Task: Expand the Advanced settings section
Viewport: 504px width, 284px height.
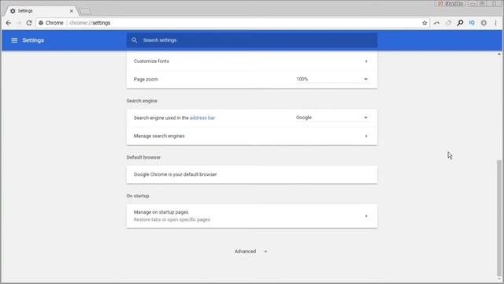Action: point(251,252)
